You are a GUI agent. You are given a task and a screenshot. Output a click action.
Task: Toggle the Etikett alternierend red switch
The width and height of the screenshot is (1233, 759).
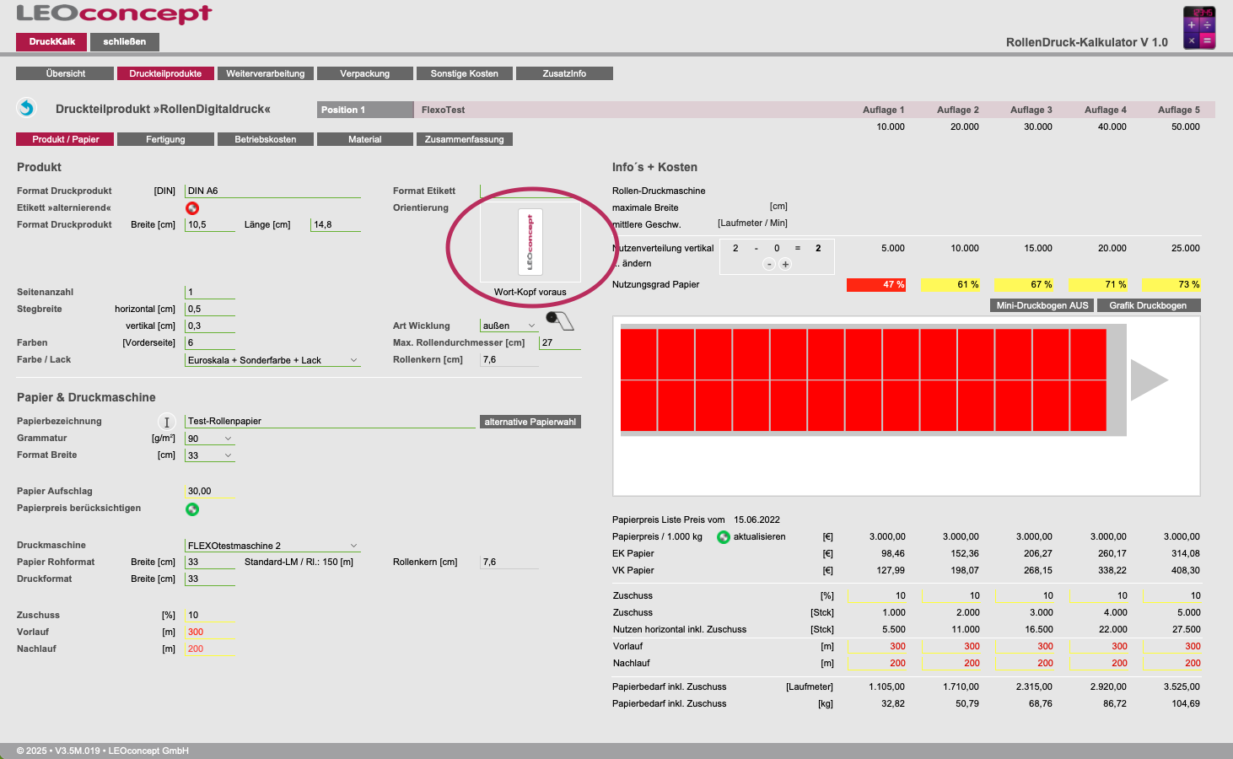[192, 208]
